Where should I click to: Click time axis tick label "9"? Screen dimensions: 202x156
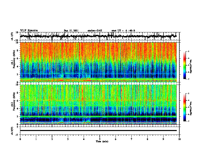(163, 139)
